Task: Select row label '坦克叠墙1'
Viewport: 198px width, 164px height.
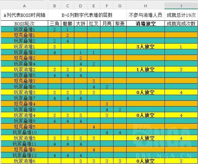Action: 24,35
